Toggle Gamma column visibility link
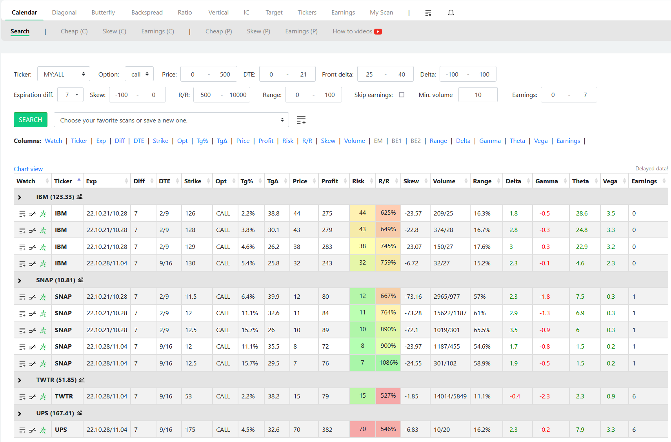This screenshot has height=442, width=671. pos(490,141)
